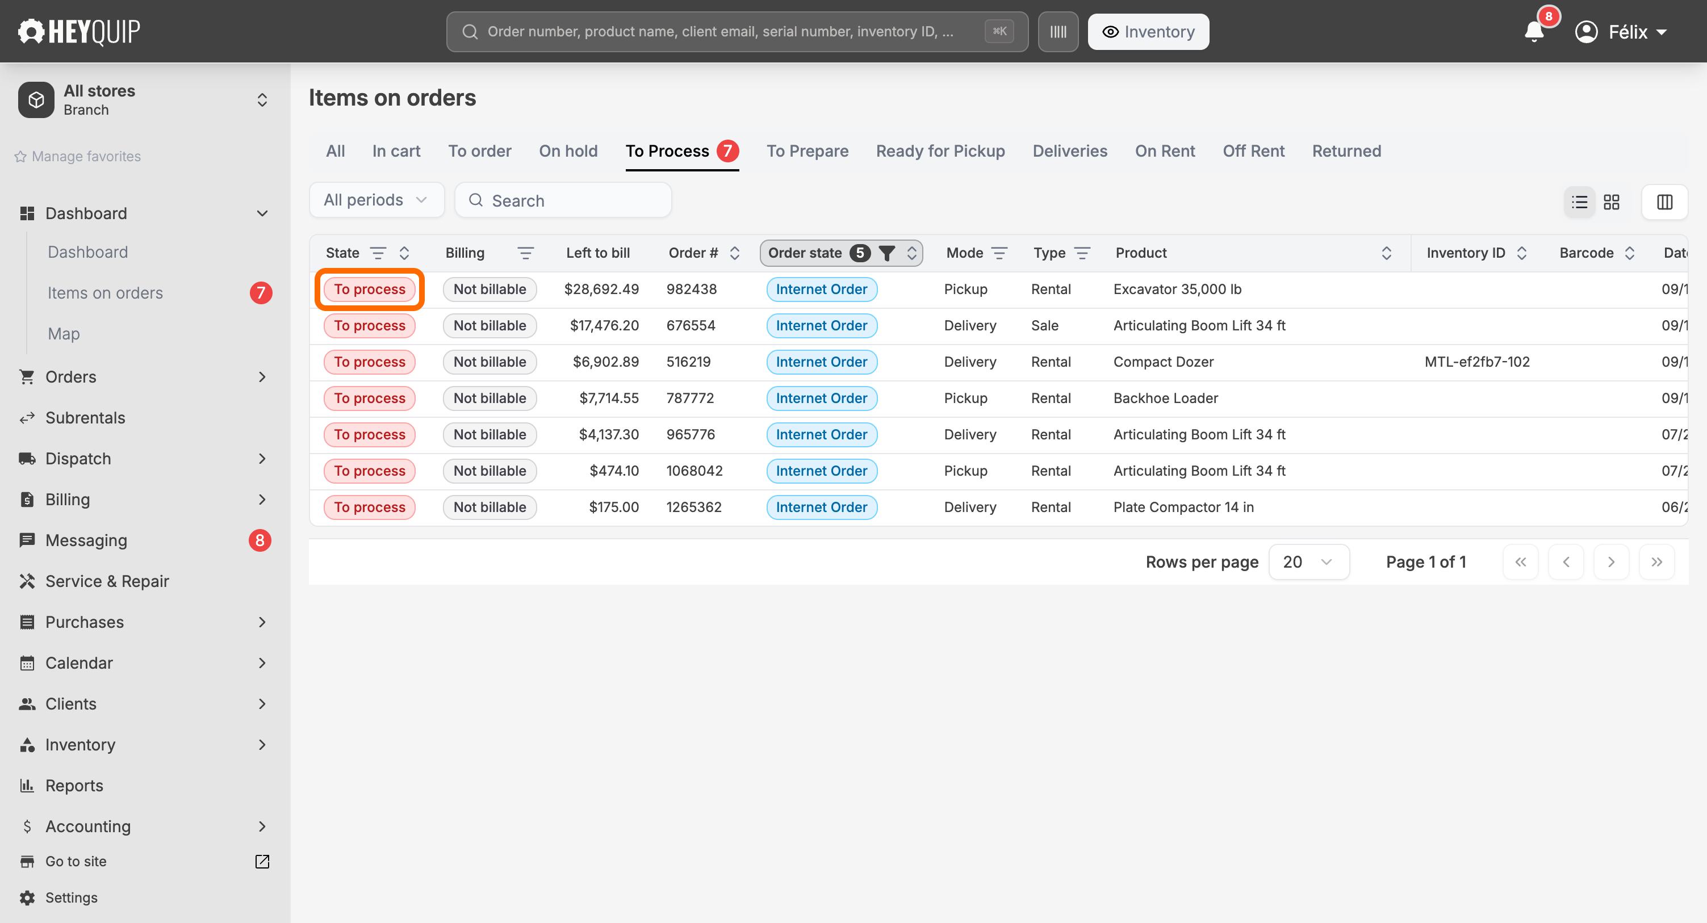
Task: Filter the Type column
Action: 1082,253
